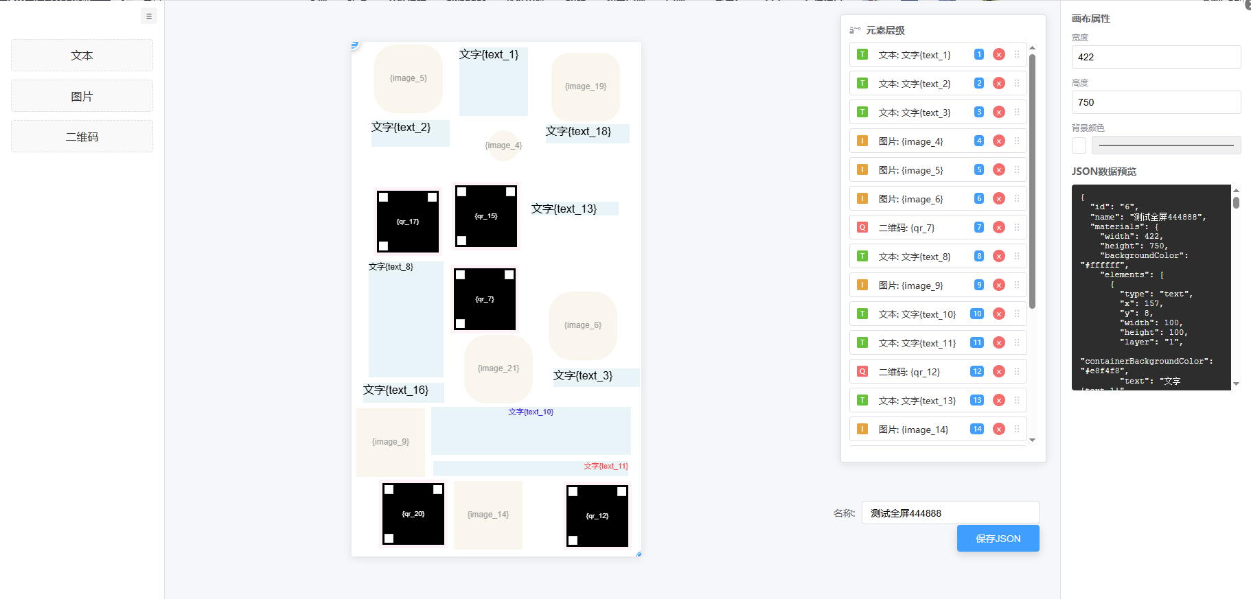Image resolution: width=1251 pixels, height=599 pixels.
Task: Select the 文字{text_11} layer row
Action: tap(938, 343)
